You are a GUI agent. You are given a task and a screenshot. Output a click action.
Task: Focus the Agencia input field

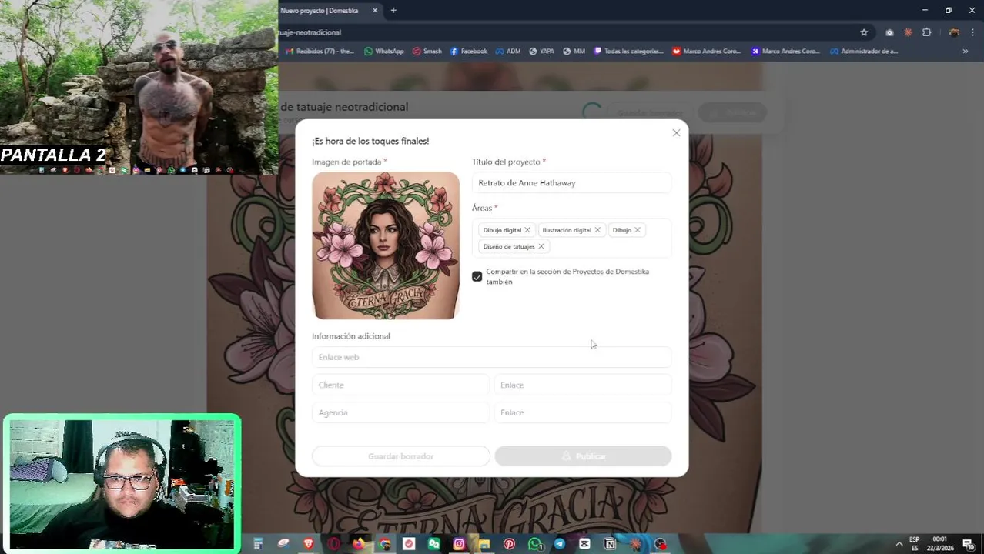[400, 412]
